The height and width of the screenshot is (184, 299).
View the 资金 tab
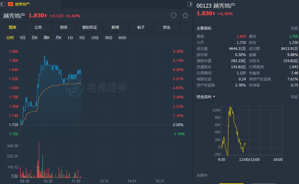coord(167,27)
